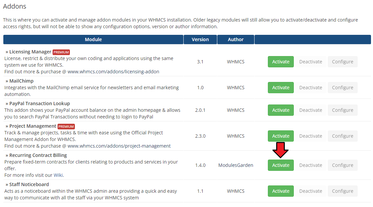Click the Module column header
The image size is (373, 207).
coord(93,39)
